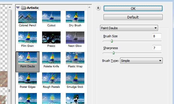Viewport: 174px width, 104px height.
Task: Click the filter list scroll up arrow
Action: 89,7
